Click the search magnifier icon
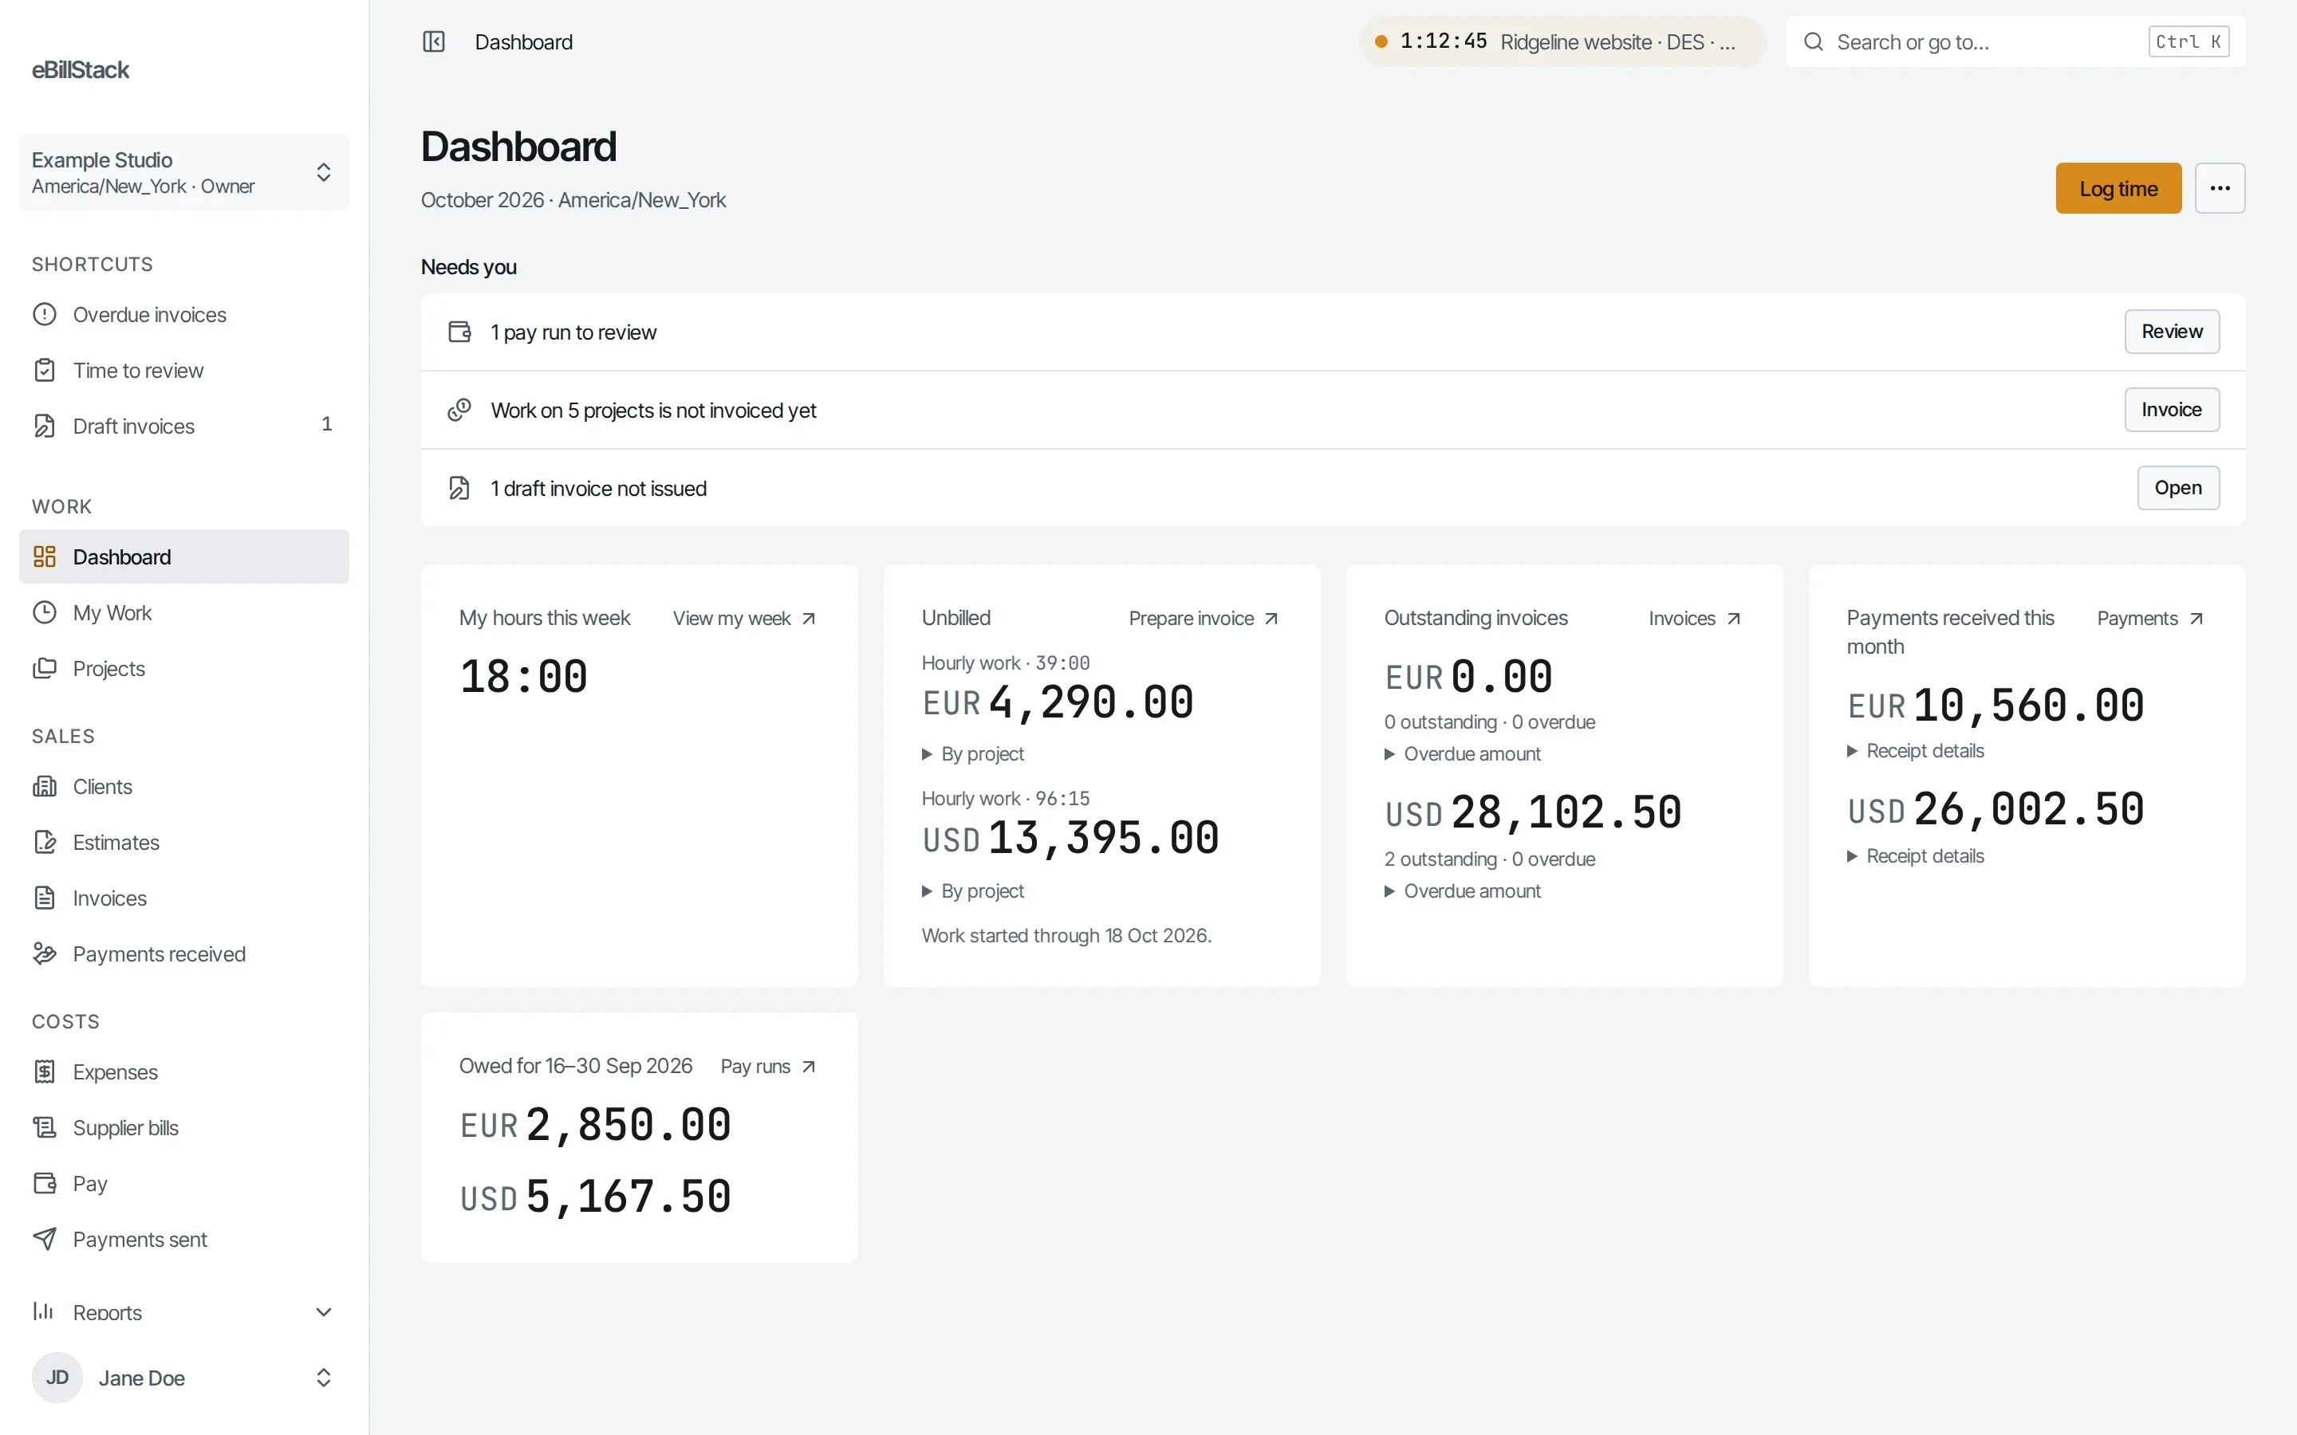 (x=1813, y=41)
